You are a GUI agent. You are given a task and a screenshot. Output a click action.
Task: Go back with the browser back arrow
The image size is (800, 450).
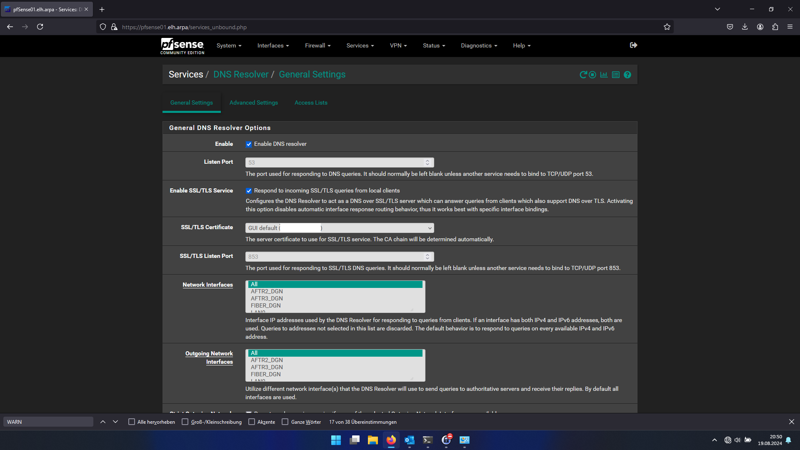coord(10,27)
